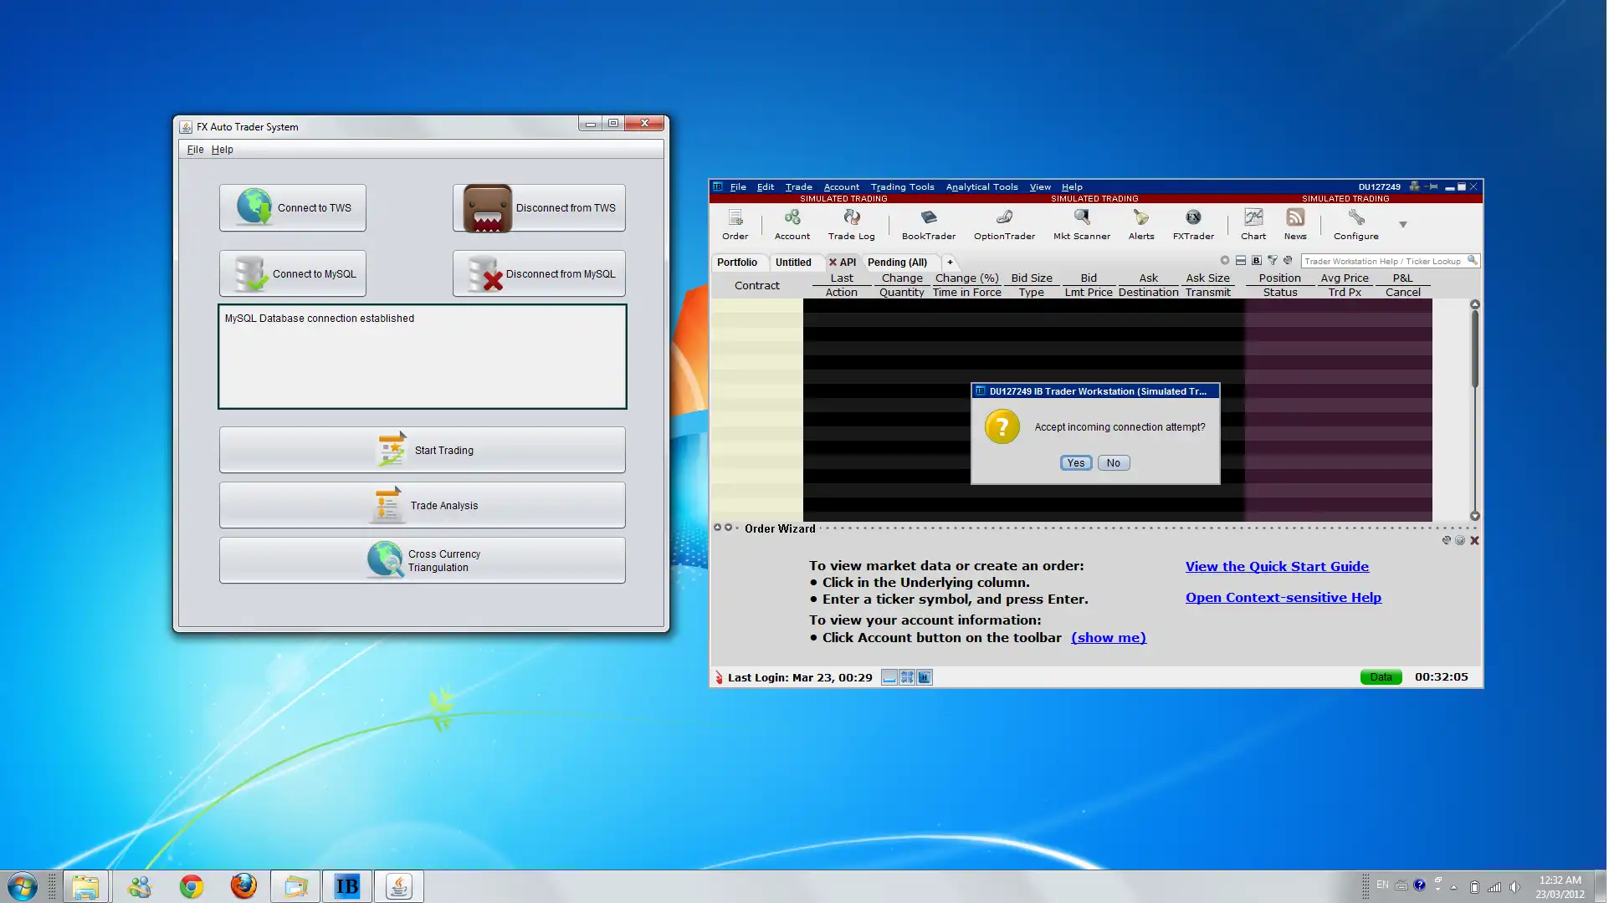
Task: Open the Chart tool in TWS toolbar
Action: (1251, 223)
